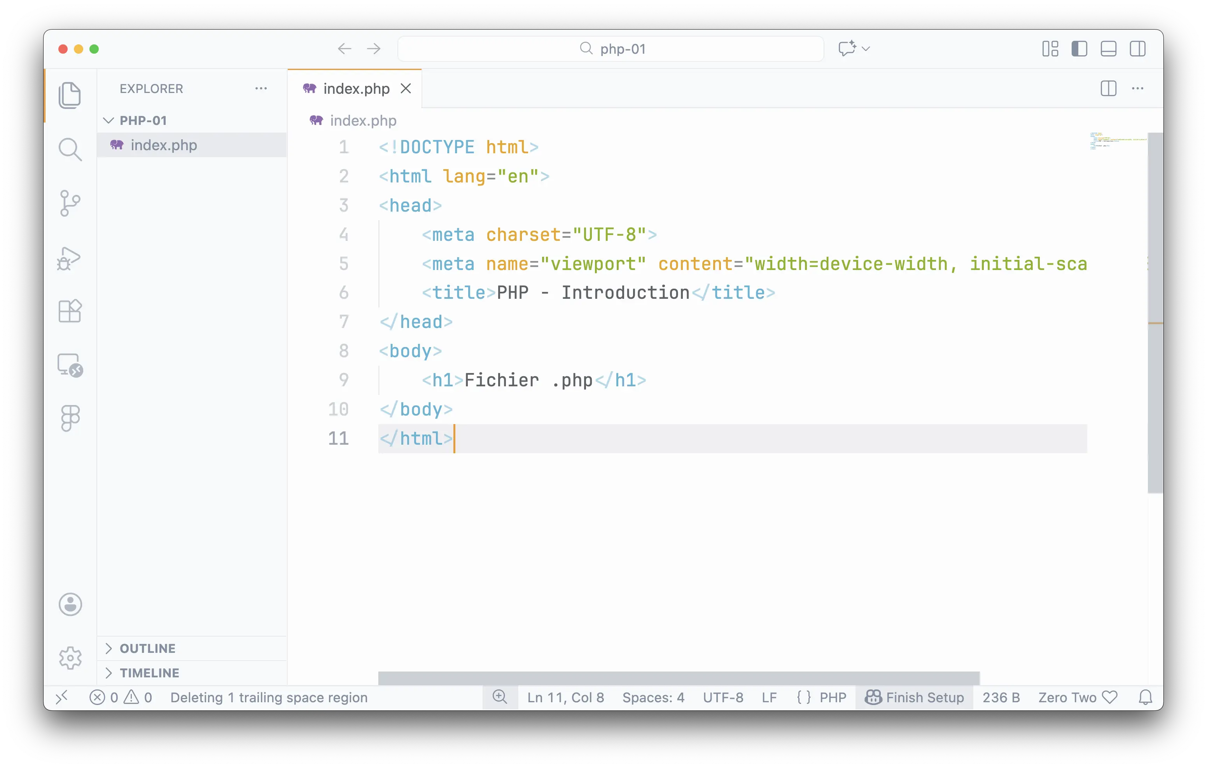
Task: Click the notifications bell in status bar
Action: [x=1145, y=697]
